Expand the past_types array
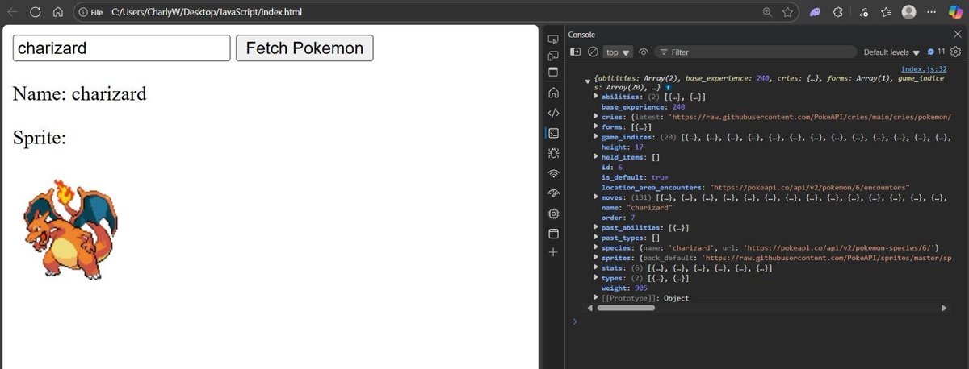969x369 pixels. click(596, 238)
